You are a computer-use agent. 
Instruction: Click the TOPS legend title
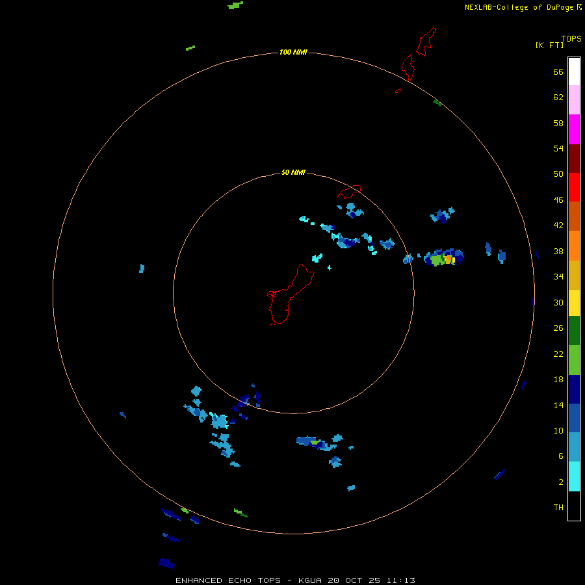tap(571, 38)
